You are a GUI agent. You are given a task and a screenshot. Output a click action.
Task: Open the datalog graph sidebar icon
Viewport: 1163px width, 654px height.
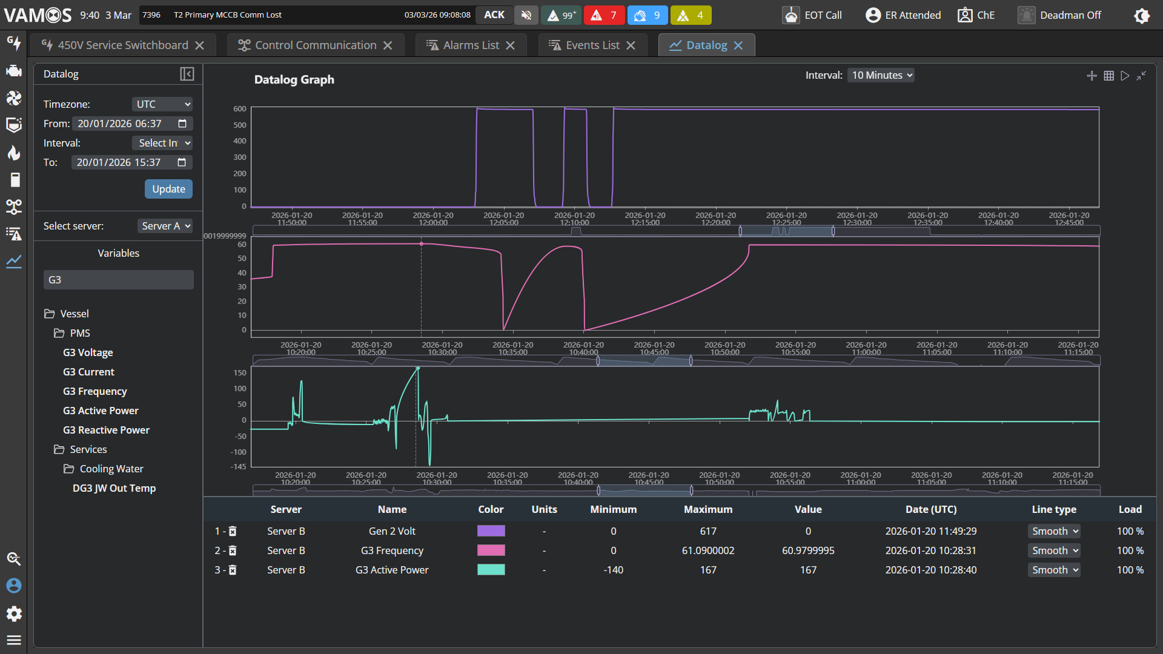point(13,262)
